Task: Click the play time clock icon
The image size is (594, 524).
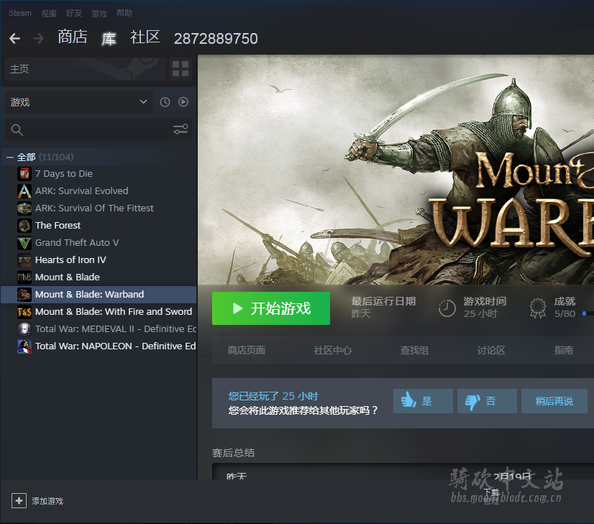Action: (x=447, y=308)
